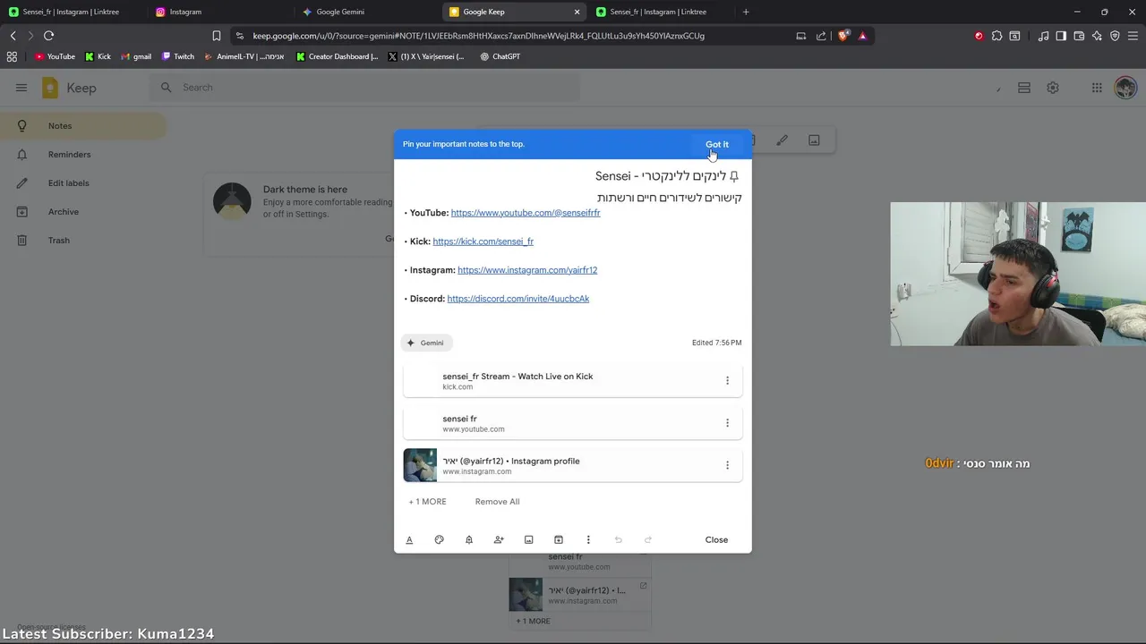
Task: Open the Brave VPN shield icon
Action: [1115, 36]
